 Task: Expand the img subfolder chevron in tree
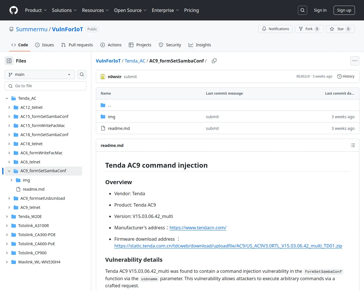coord(11,180)
